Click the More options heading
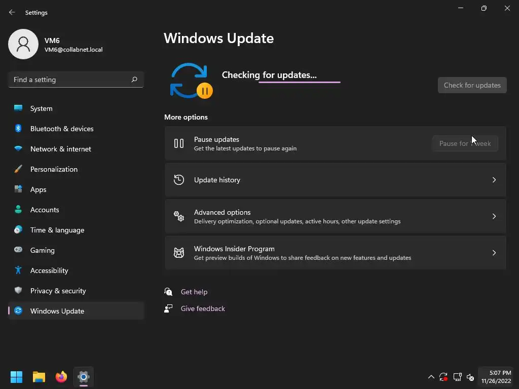This screenshot has width=519, height=389. click(186, 117)
